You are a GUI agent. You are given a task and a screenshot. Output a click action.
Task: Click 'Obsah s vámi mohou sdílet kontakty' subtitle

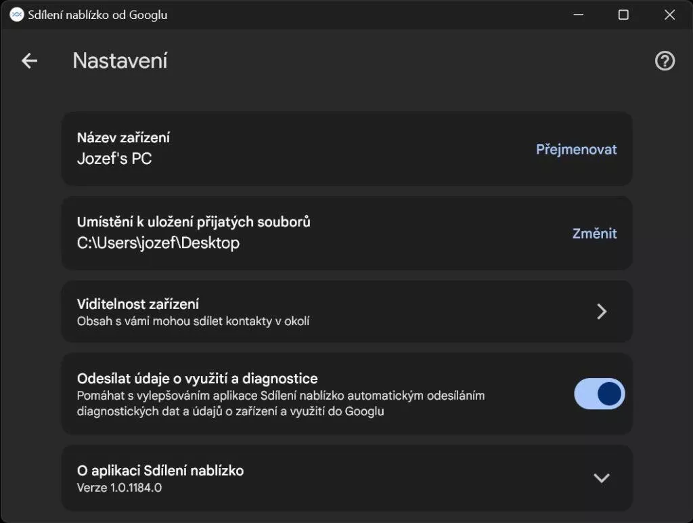coord(193,321)
